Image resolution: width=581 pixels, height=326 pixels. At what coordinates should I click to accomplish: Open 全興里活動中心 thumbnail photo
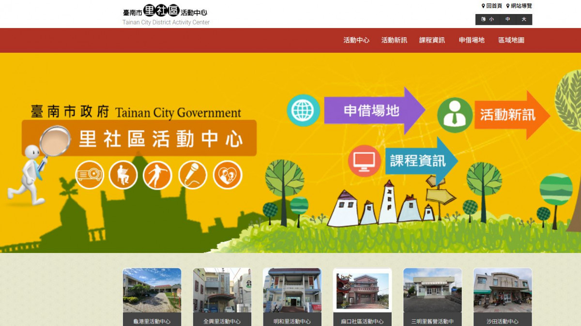[222, 290]
